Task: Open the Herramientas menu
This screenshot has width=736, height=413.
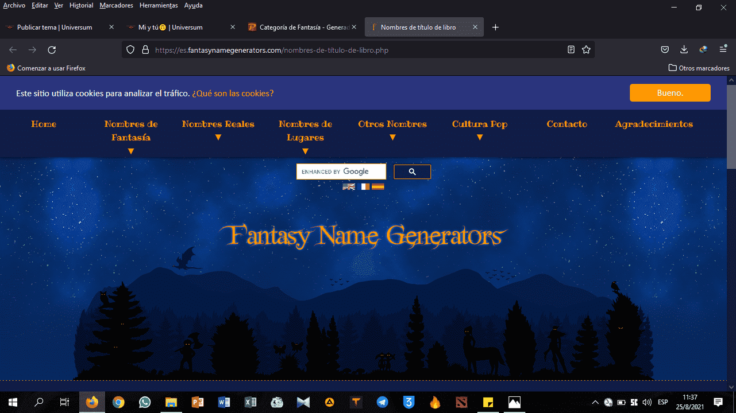Action: tap(159, 5)
